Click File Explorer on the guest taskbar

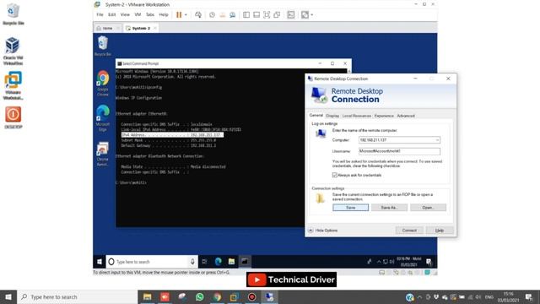pos(231,262)
